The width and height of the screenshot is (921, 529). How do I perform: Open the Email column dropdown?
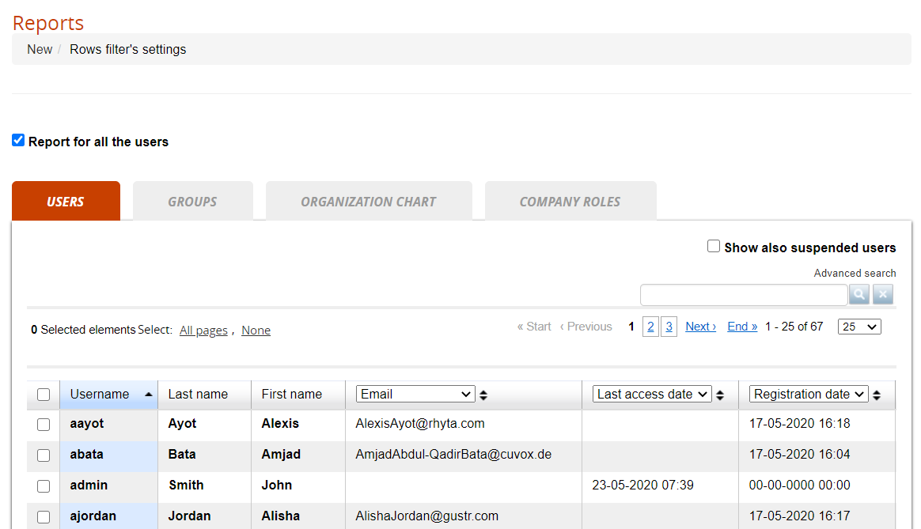(415, 394)
